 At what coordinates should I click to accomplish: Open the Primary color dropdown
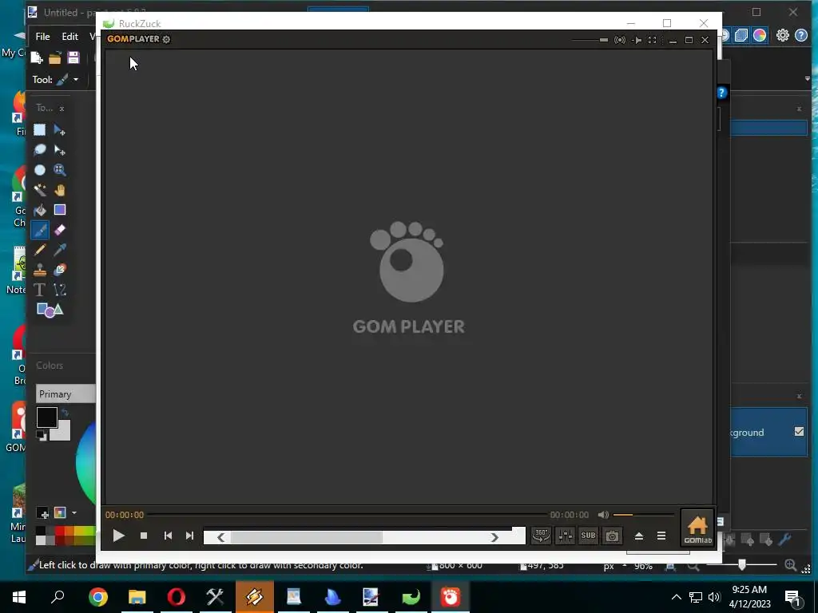tap(66, 394)
